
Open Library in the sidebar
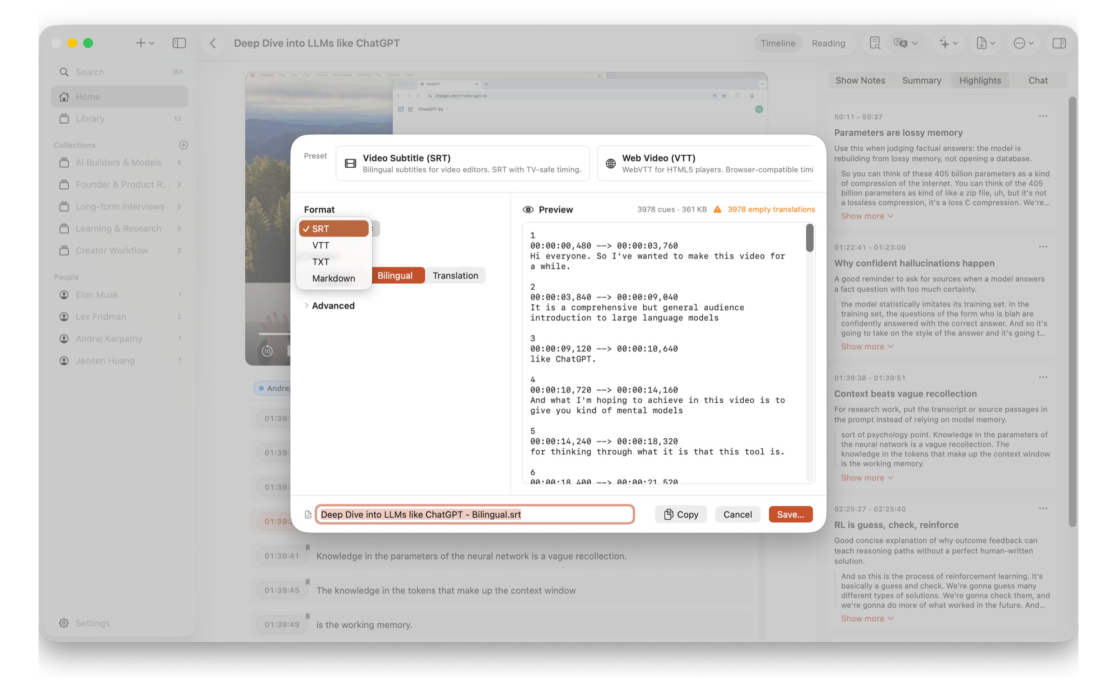tap(120, 119)
